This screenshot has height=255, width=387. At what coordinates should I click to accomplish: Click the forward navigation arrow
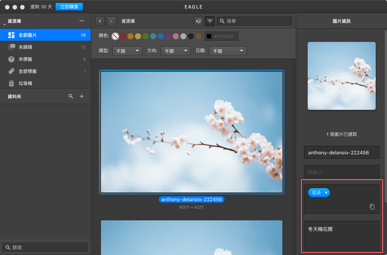point(112,21)
